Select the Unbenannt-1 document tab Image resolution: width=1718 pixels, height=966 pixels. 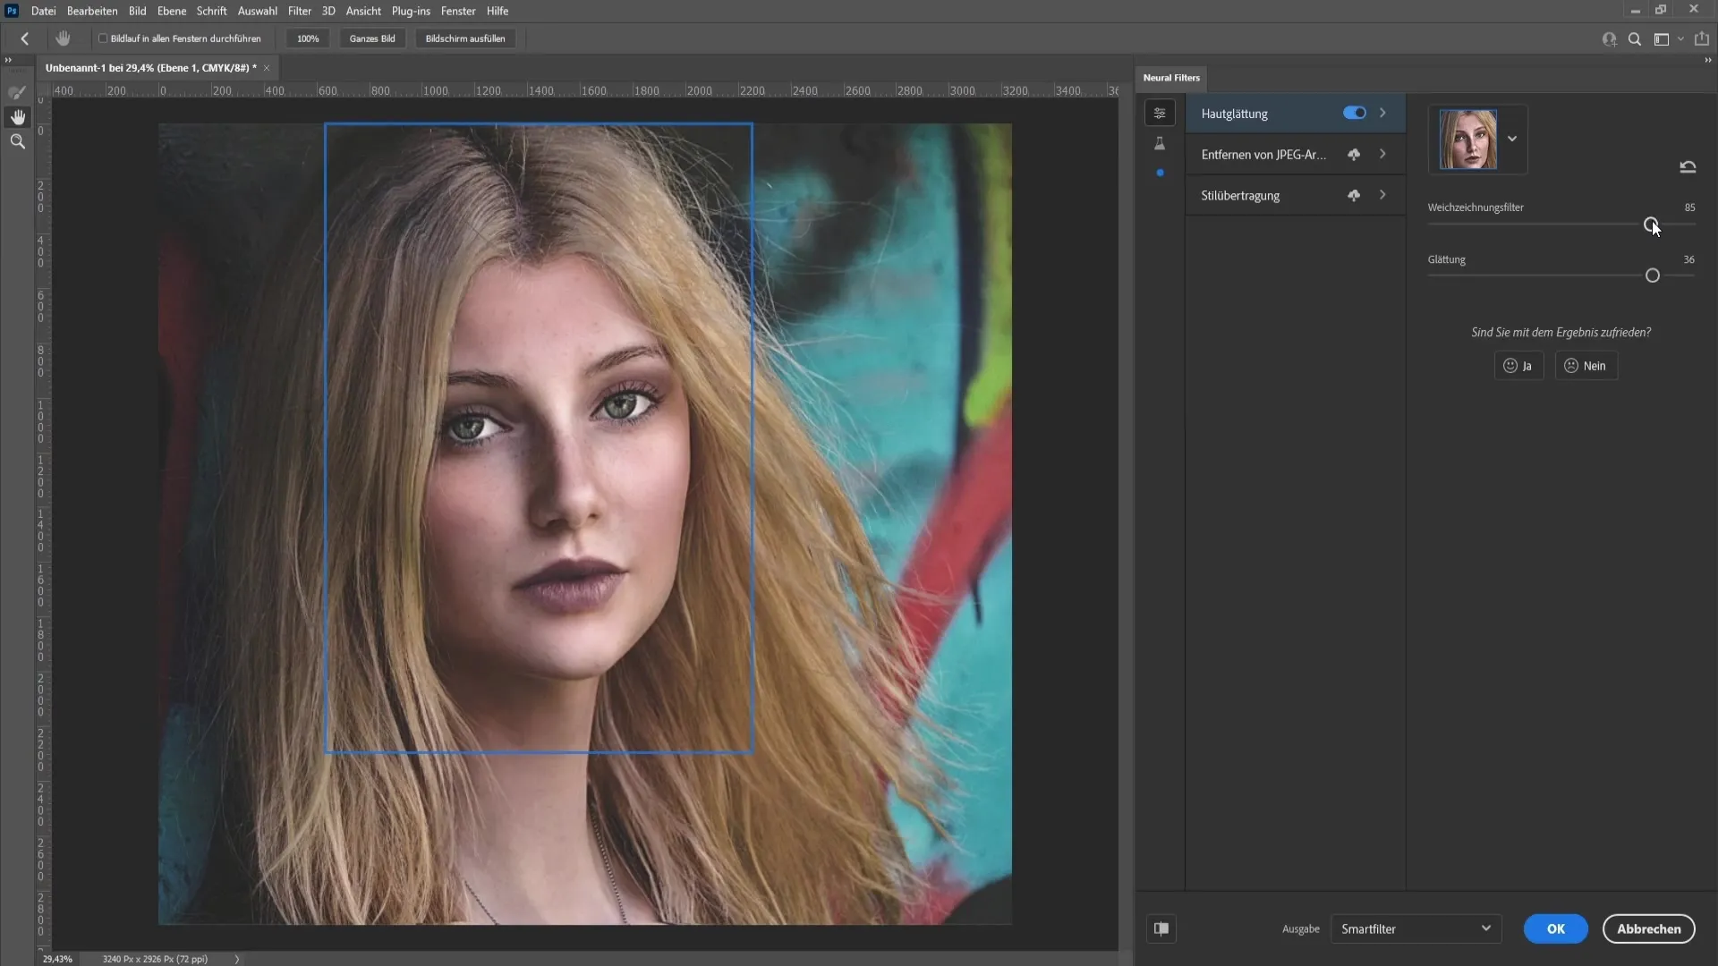coord(150,68)
